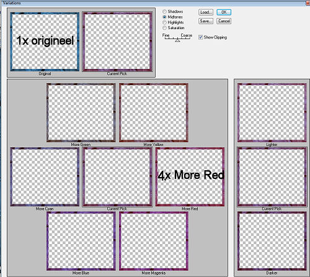
Task: Click the Fine-Coarse slider handle
Action: (x=177, y=40)
